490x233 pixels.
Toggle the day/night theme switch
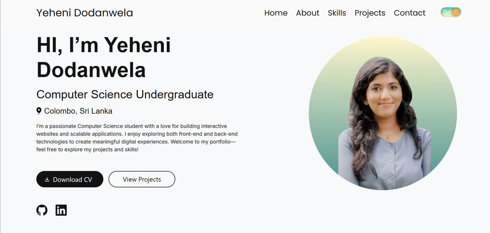click(451, 12)
